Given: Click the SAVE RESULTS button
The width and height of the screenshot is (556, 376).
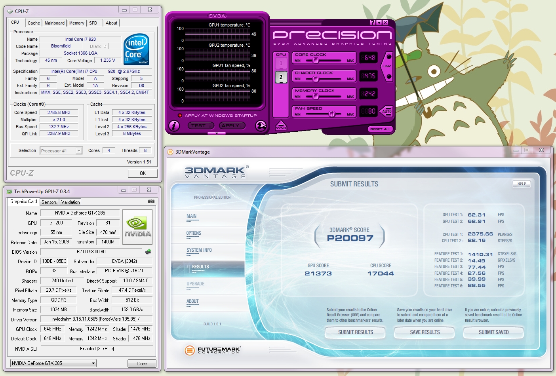Looking at the screenshot, I should click(x=425, y=332).
